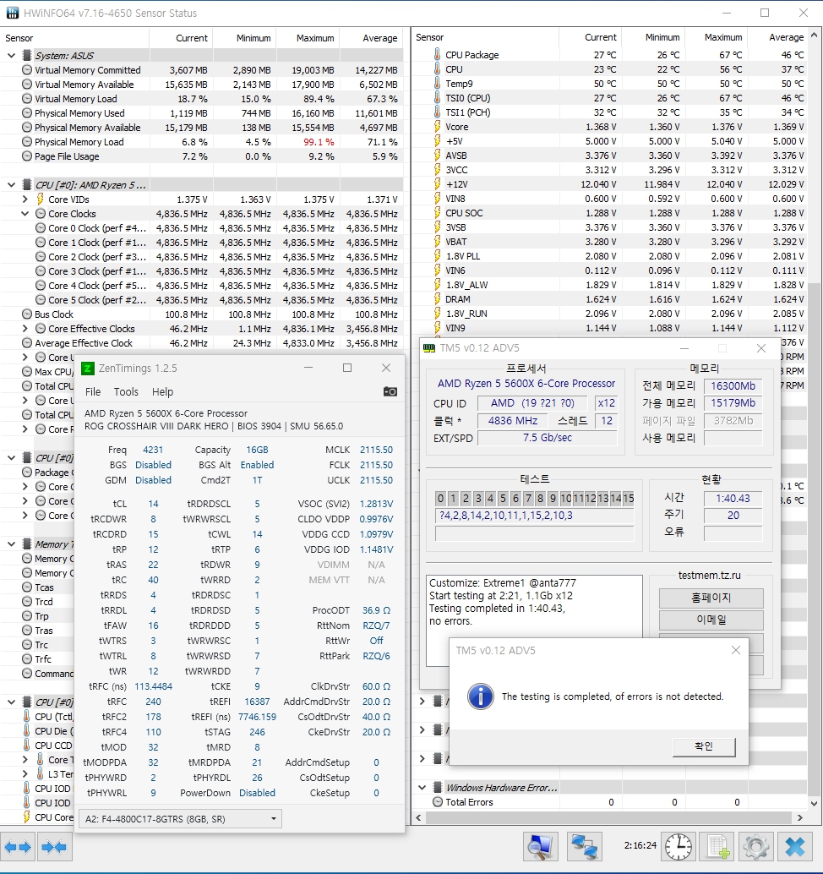Click the circle icon next to Total Errors
This screenshot has width=823, height=874.
pyautogui.click(x=438, y=802)
